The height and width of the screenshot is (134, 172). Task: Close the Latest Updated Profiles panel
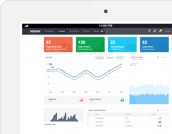(x=166, y=110)
